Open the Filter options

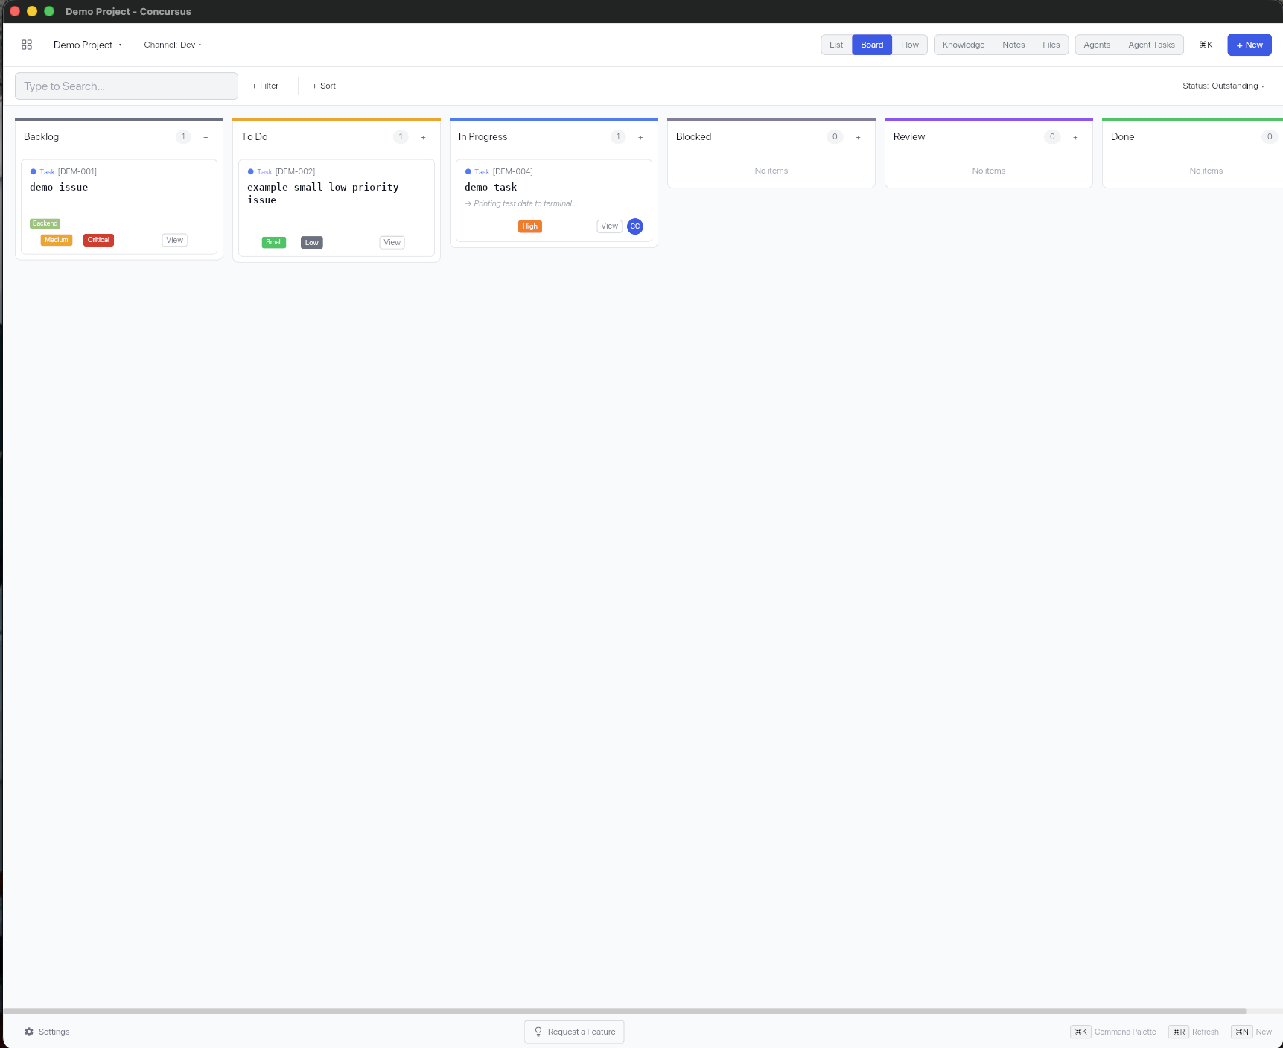[264, 86]
